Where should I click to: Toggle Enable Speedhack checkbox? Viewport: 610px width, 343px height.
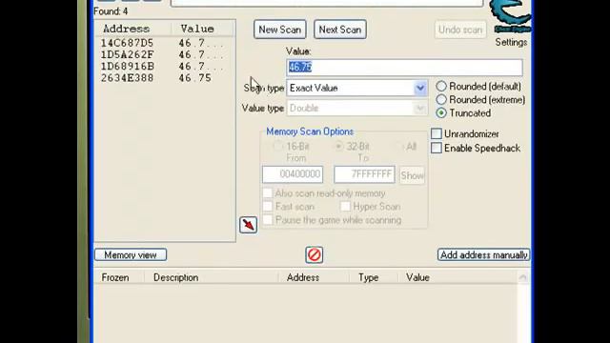pos(437,149)
